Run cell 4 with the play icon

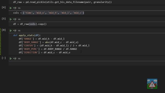[x=11, y=8]
